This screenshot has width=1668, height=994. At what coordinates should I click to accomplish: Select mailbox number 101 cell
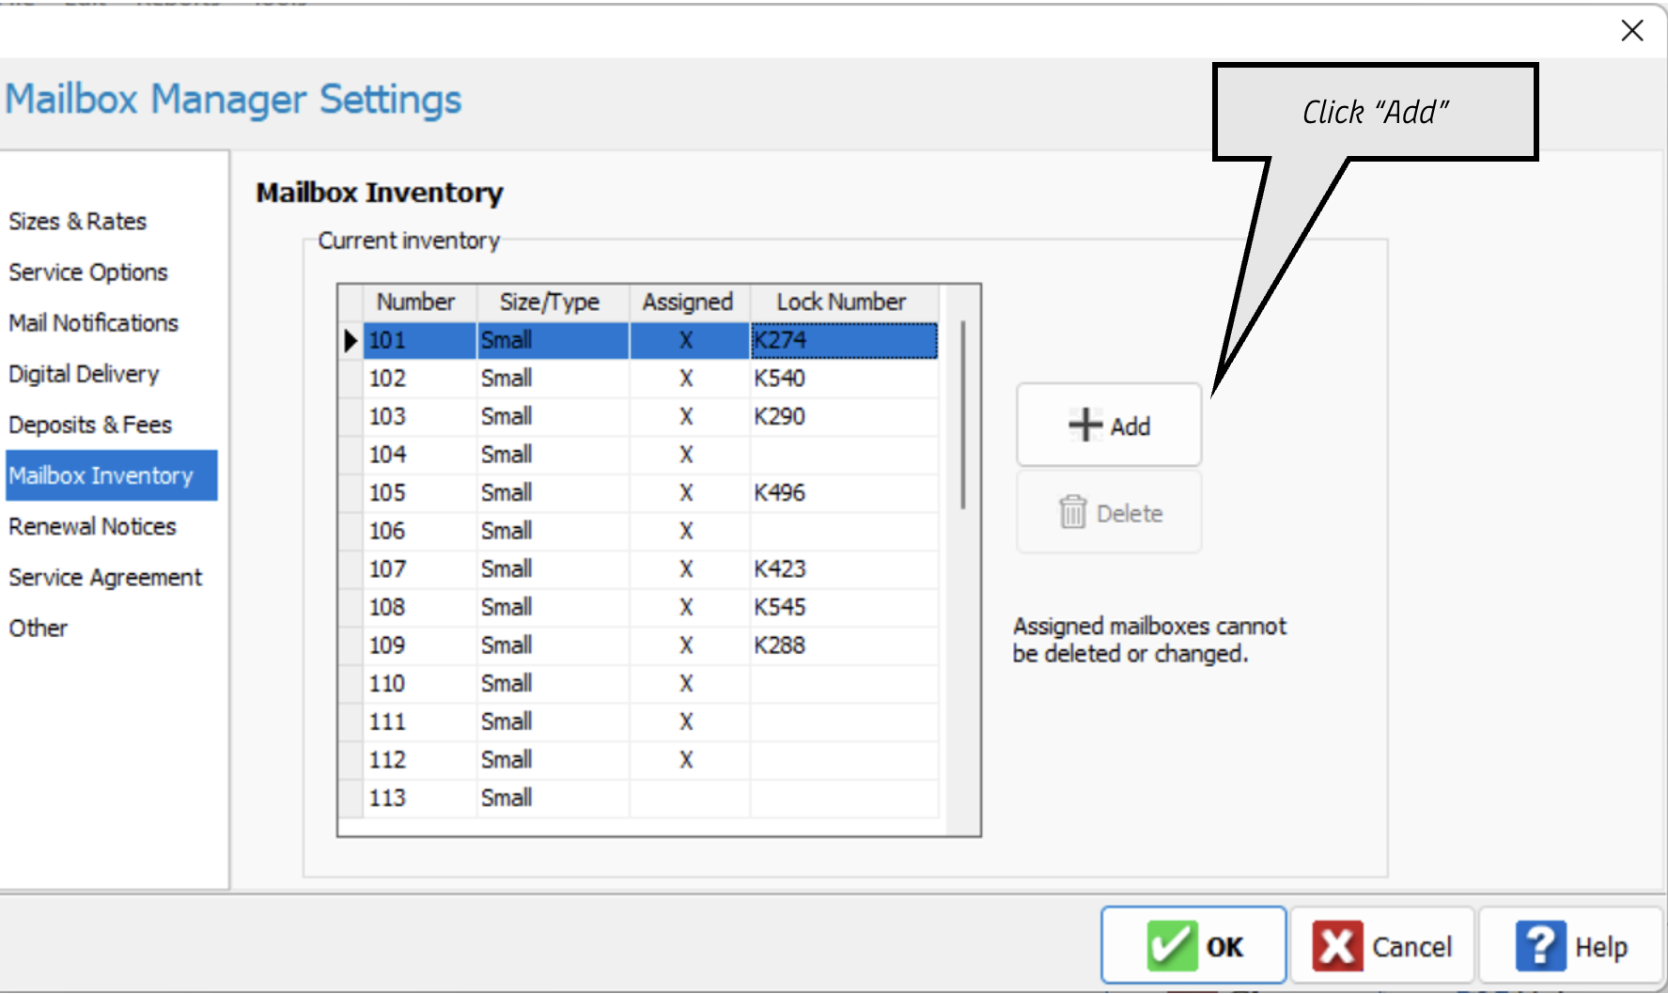(x=419, y=340)
